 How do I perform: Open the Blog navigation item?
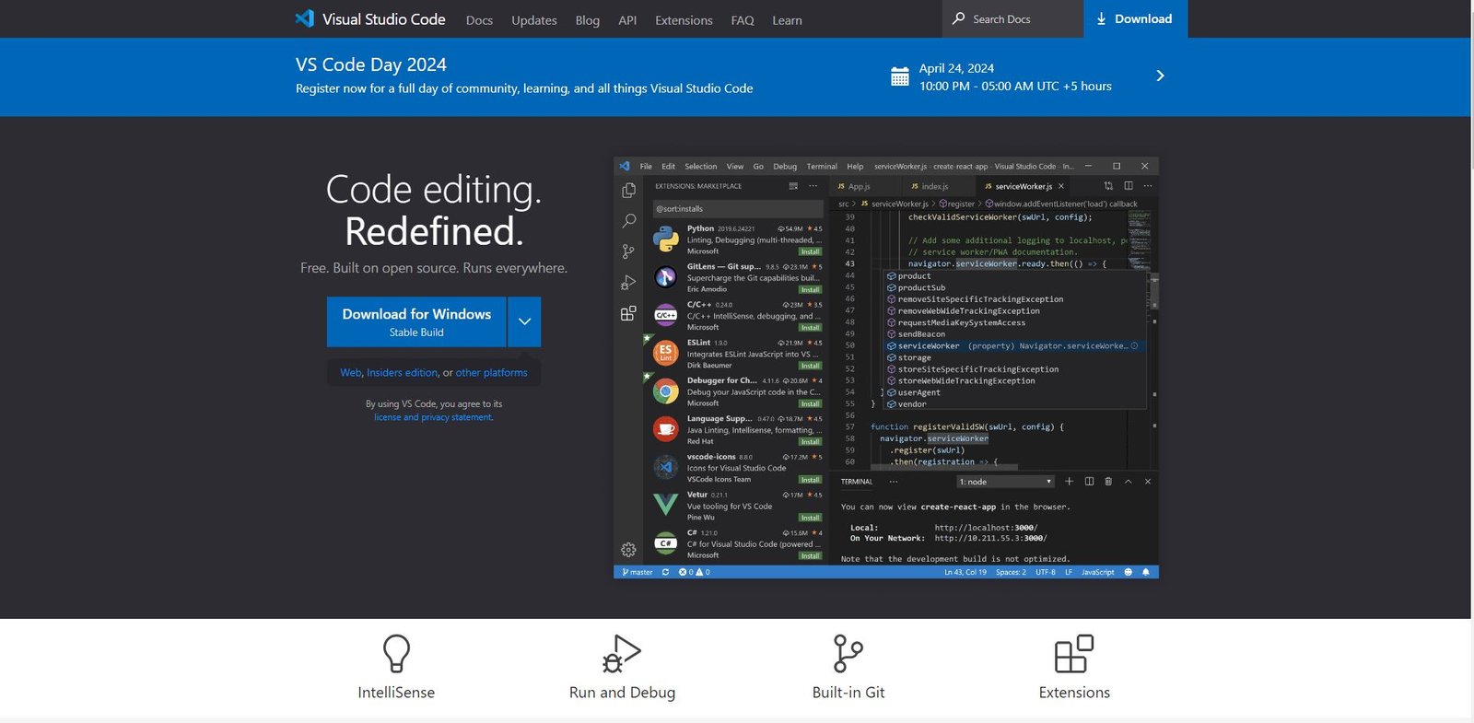tap(588, 20)
